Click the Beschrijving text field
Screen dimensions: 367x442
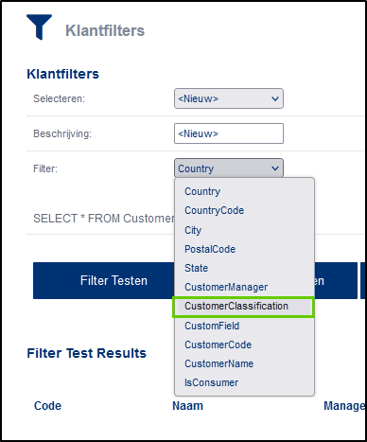[x=229, y=133]
